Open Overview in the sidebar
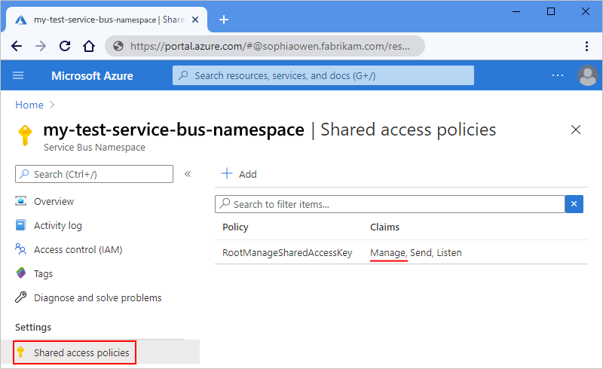603x369 pixels. (x=54, y=201)
